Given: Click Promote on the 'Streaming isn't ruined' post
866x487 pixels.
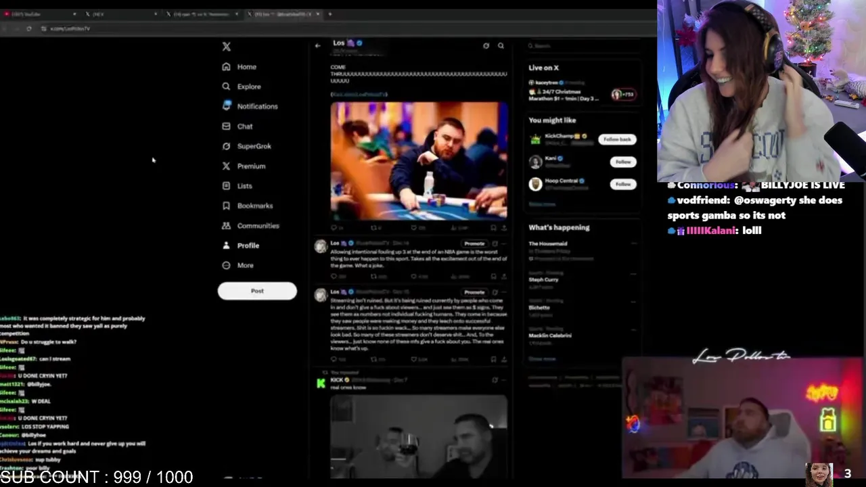Looking at the screenshot, I should 474,292.
